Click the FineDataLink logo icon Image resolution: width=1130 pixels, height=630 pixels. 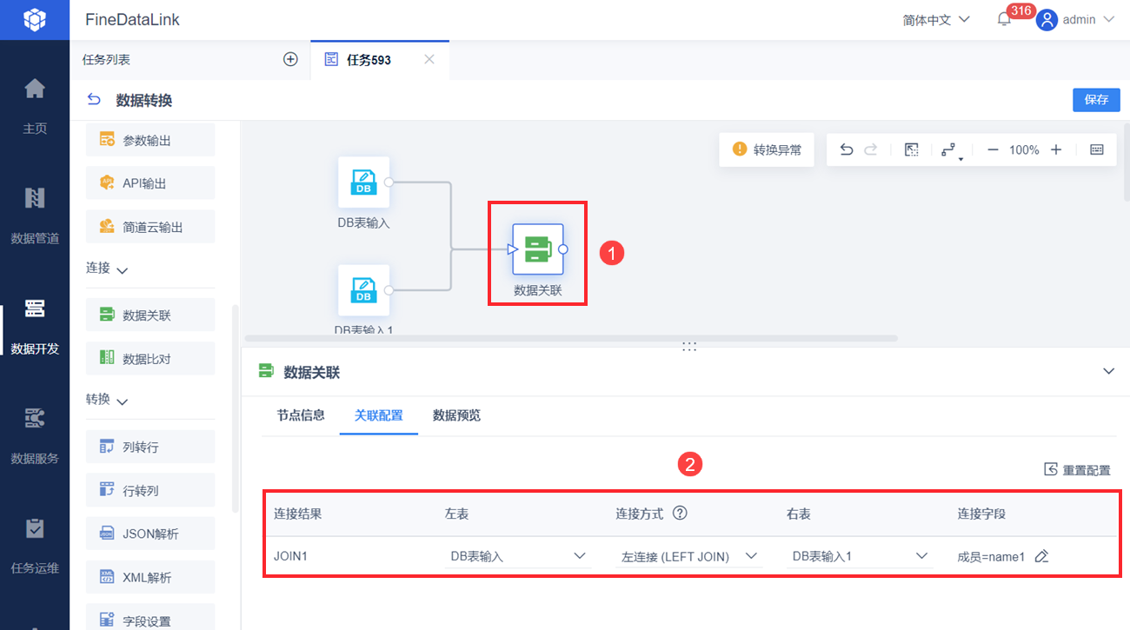(35, 19)
